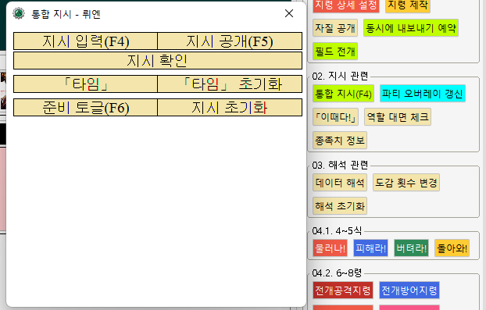Reset with 「타임」 초기화 button
486x310 pixels.
pos(230,84)
